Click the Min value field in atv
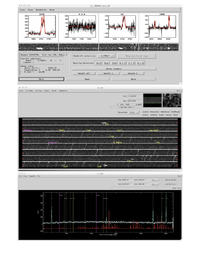This screenshot has height=259, width=200. pos(134,96)
